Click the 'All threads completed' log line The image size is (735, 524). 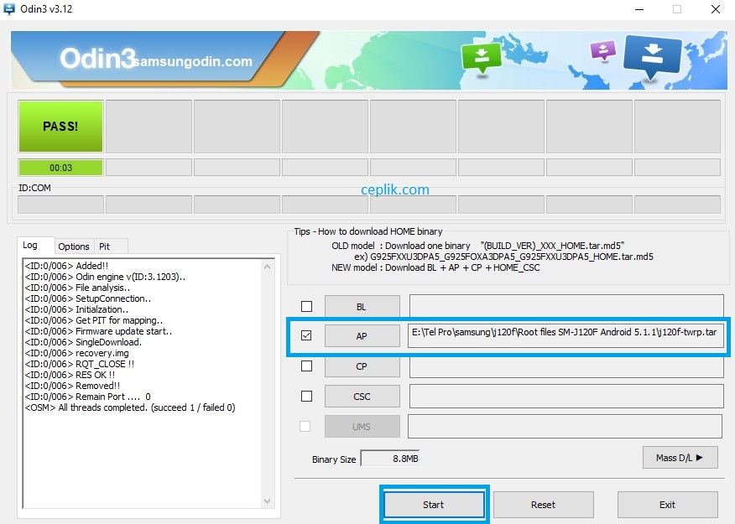(x=130, y=407)
